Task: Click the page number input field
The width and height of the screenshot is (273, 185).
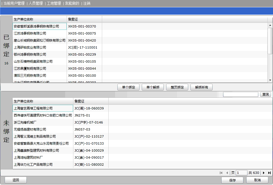Action: click(242, 173)
